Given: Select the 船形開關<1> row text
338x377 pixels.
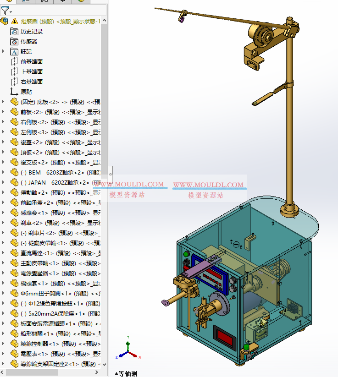Looking at the screenshot, I should 60,334.
